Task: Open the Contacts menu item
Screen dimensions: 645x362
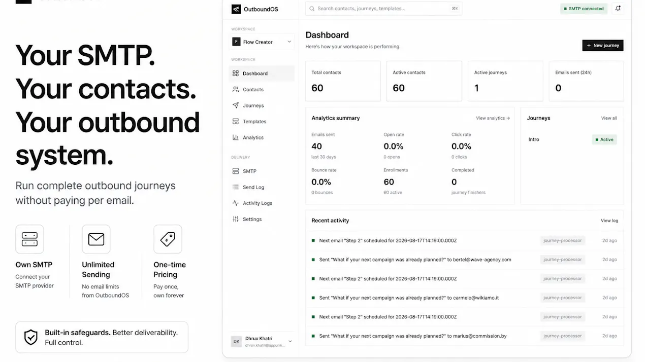Action: (x=262, y=89)
